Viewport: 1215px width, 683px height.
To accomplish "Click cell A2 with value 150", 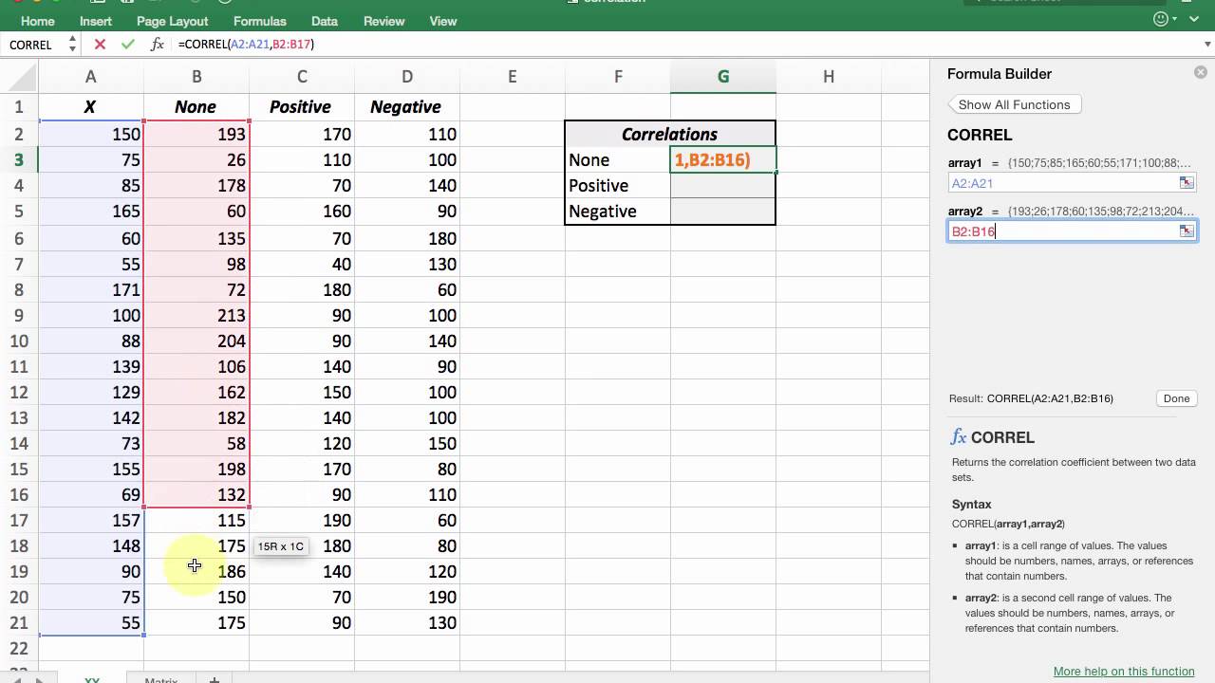I will point(91,135).
